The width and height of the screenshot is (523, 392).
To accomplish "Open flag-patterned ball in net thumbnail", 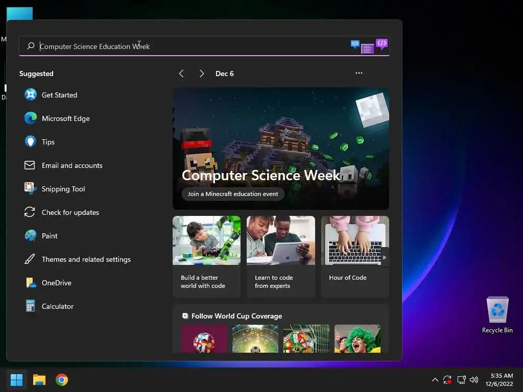I will pos(306,339).
